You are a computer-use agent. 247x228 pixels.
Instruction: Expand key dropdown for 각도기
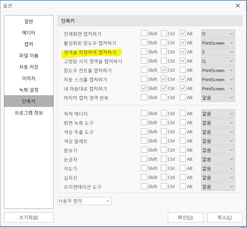tap(218, 168)
